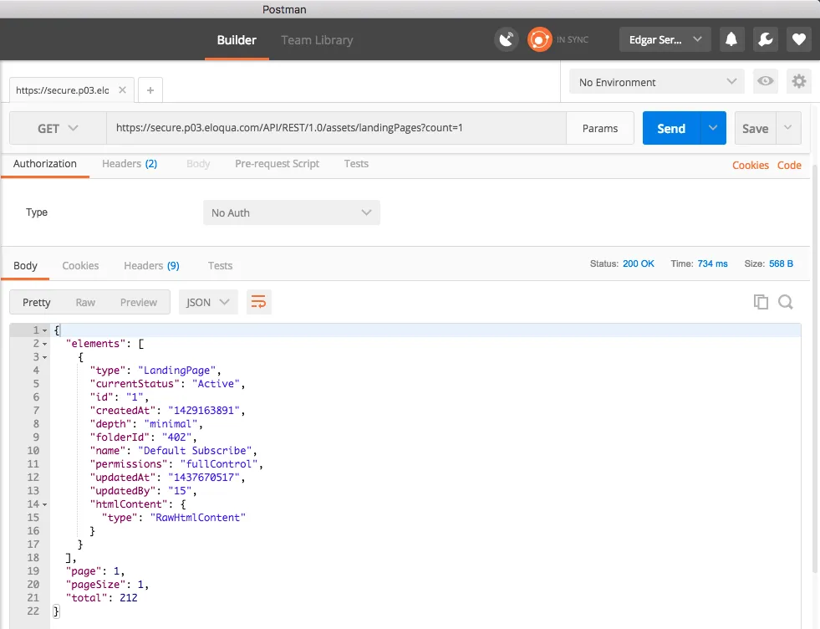Click the orange Cookies link
This screenshot has width=820, height=629.
pyautogui.click(x=750, y=166)
